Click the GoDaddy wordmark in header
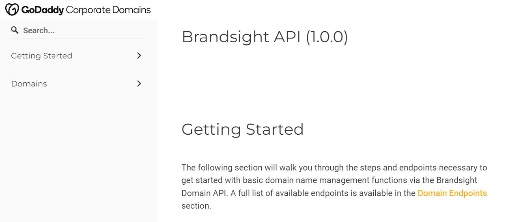The image size is (521, 222). 42,10
